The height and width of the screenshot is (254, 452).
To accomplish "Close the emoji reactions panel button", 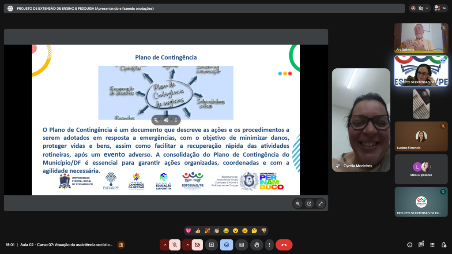I will (226, 245).
